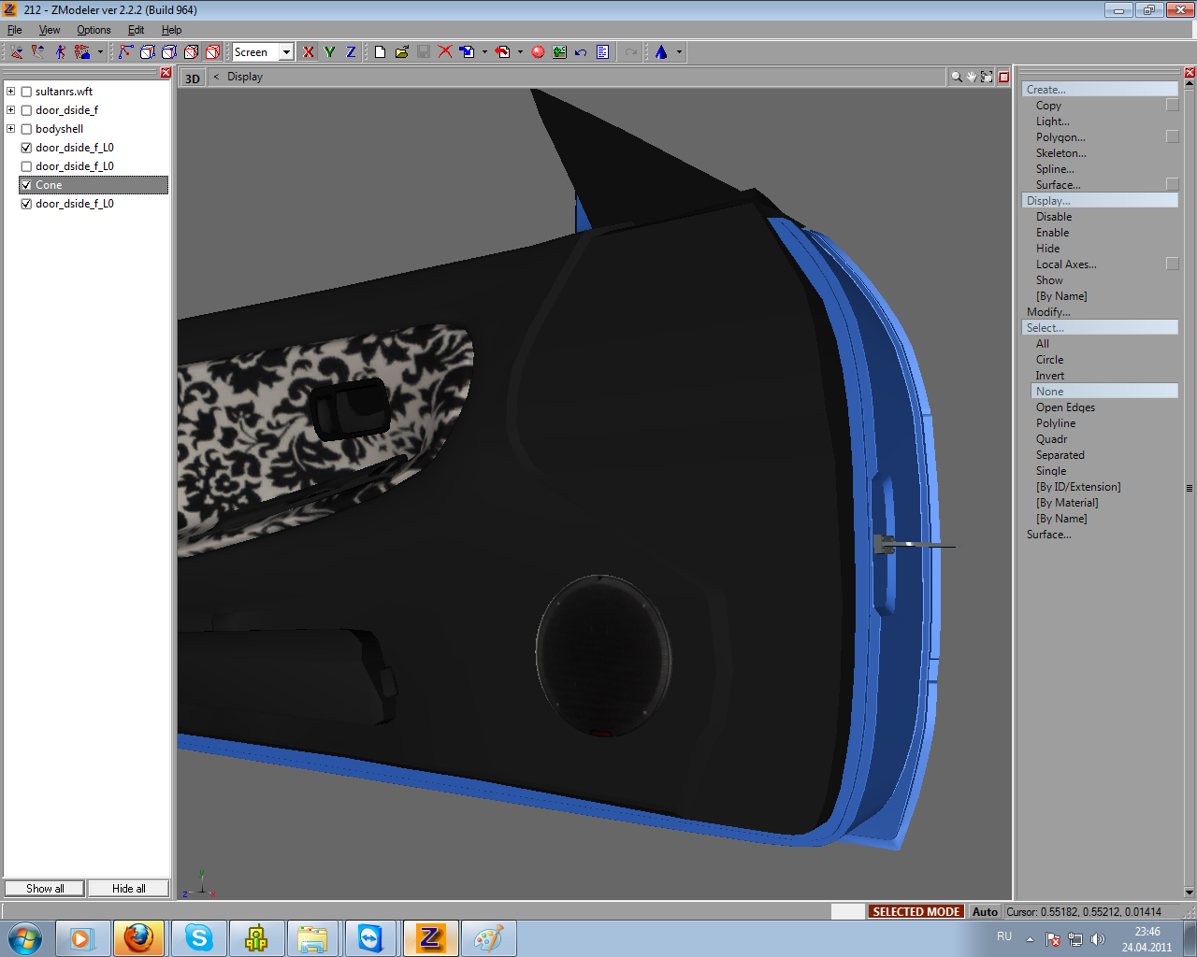Click the zoom extents viewport icon
Image resolution: width=1197 pixels, height=957 pixels.
[x=987, y=77]
